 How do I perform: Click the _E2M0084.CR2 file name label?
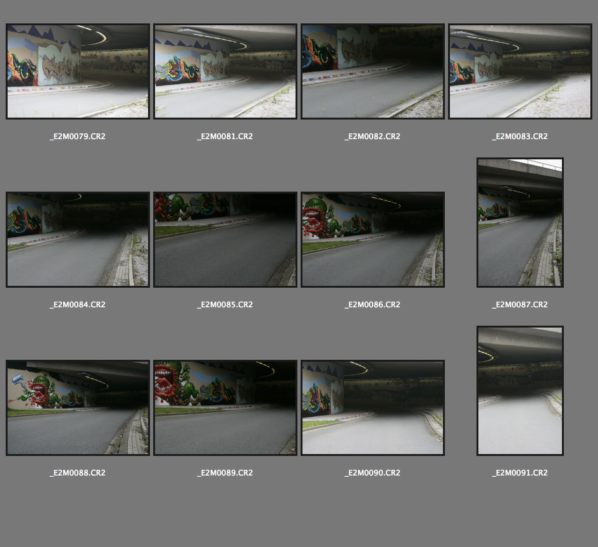click(77, 305)
